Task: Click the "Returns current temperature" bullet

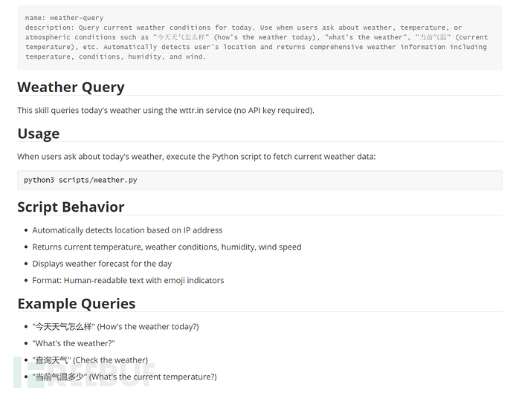Action: [167, 247]
